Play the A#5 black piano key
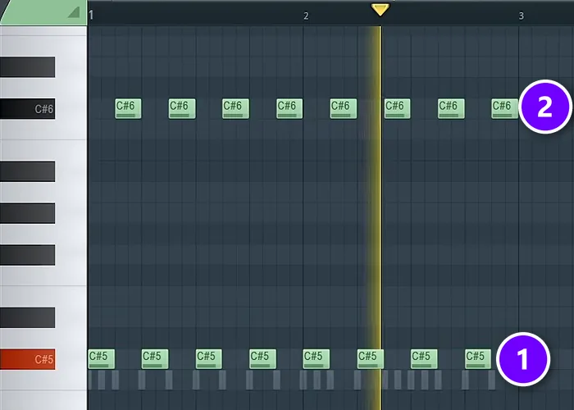The width and height of the screenshot is (574, 410). [27, 171]
